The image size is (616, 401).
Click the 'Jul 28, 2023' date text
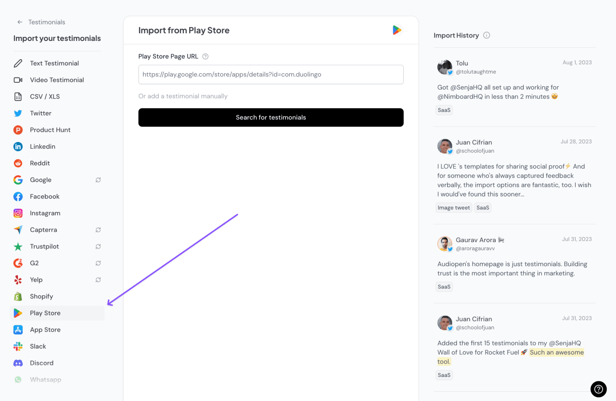(576, 142)
